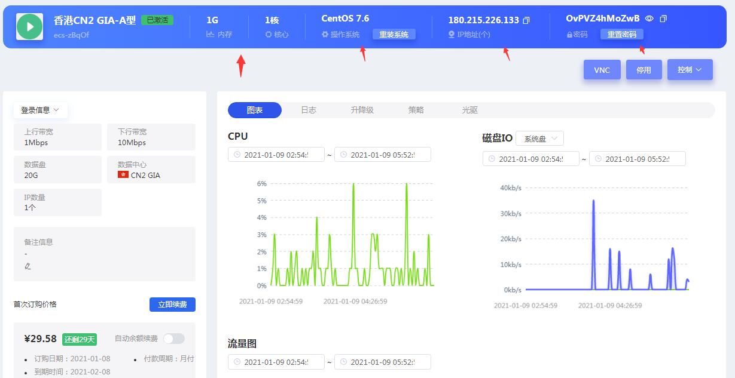Switch to the 图表 tab
This screenshot has height=378, width=735.
point(255,110)
